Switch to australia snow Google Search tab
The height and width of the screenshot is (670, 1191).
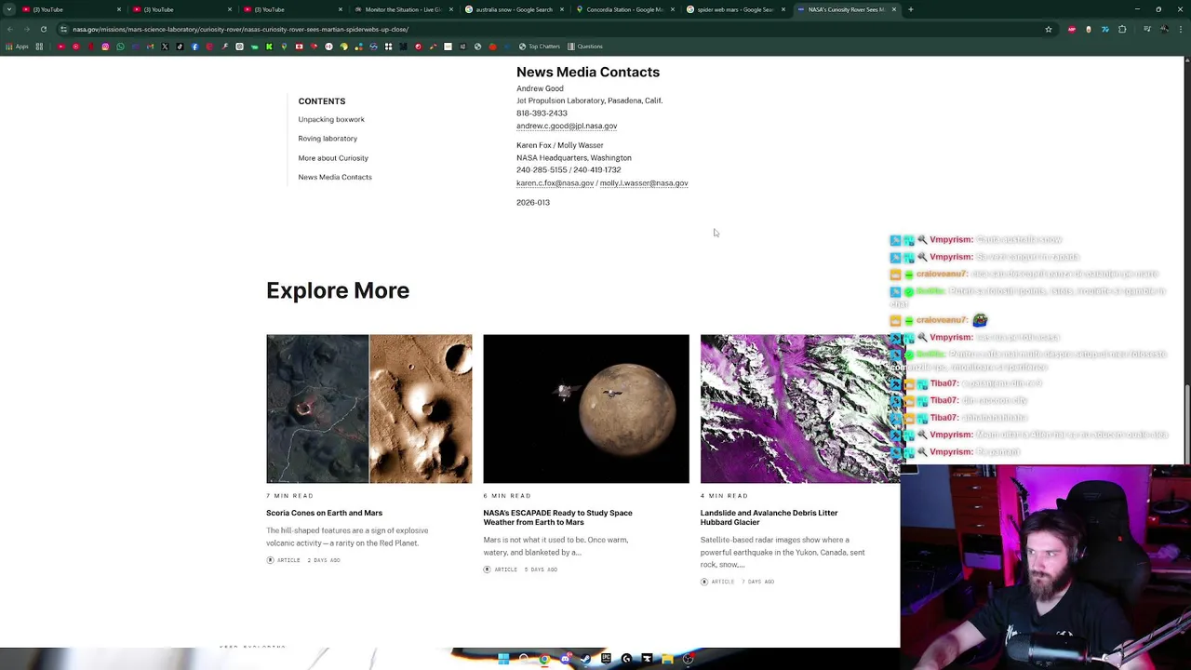coord(512,9)
